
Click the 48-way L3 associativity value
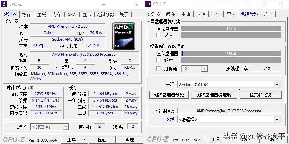click(x=131, y=113)
